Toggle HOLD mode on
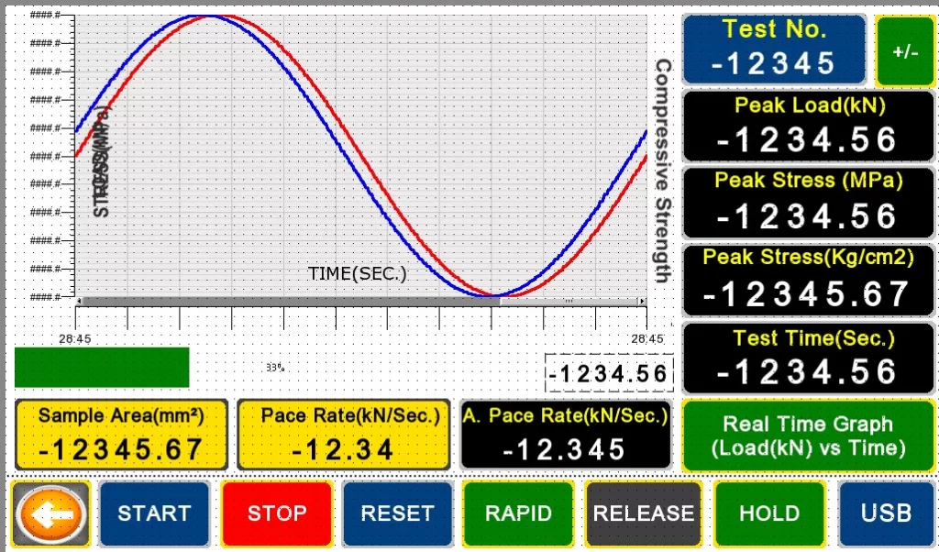Viewport: 939px width, 552px height. (769, 513)
